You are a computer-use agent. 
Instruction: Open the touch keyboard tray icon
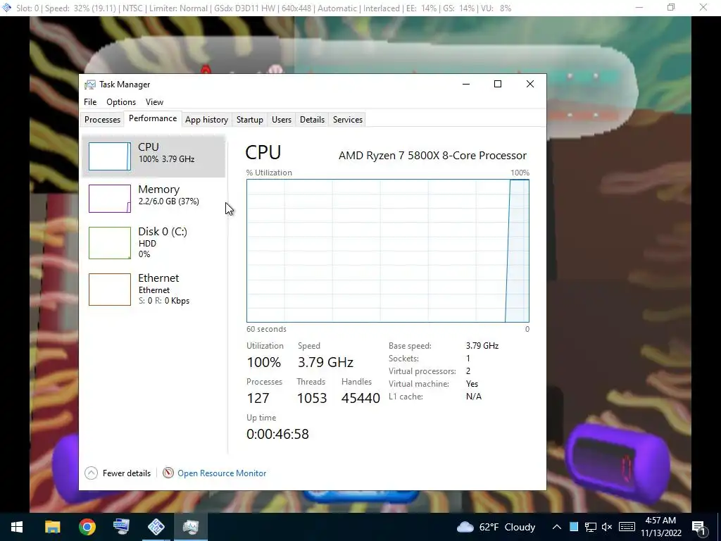627,527
